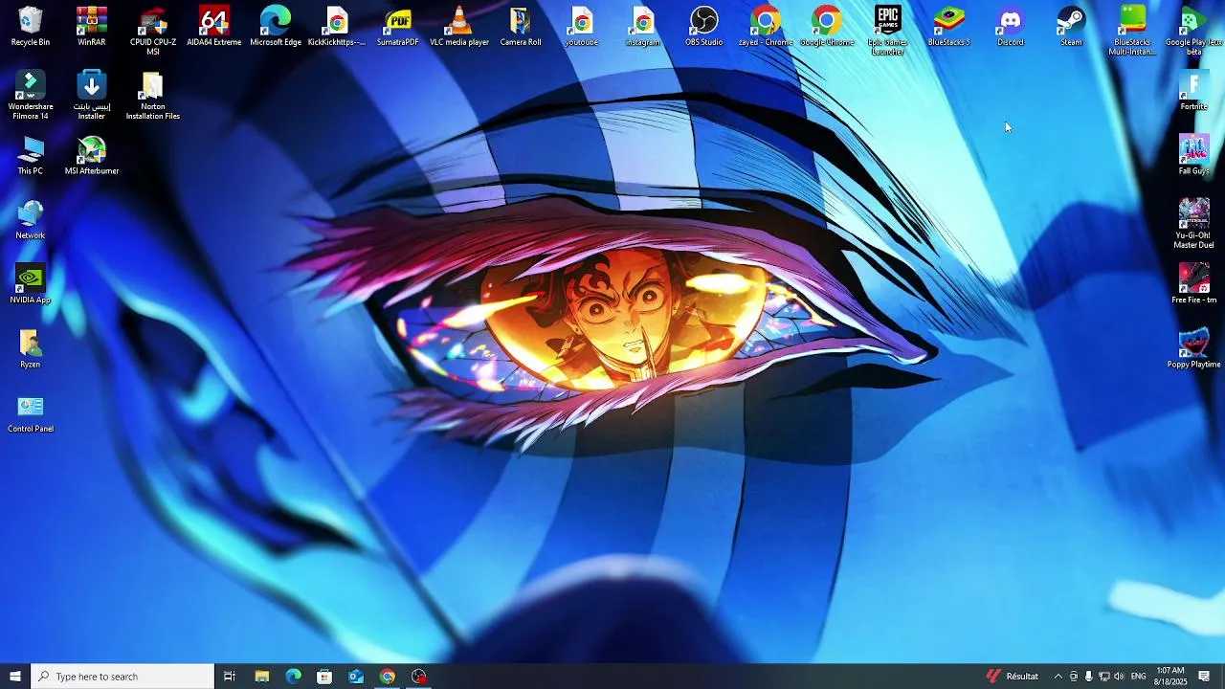Select the Google Play Jeux beta icon

tap(1194, 31)
